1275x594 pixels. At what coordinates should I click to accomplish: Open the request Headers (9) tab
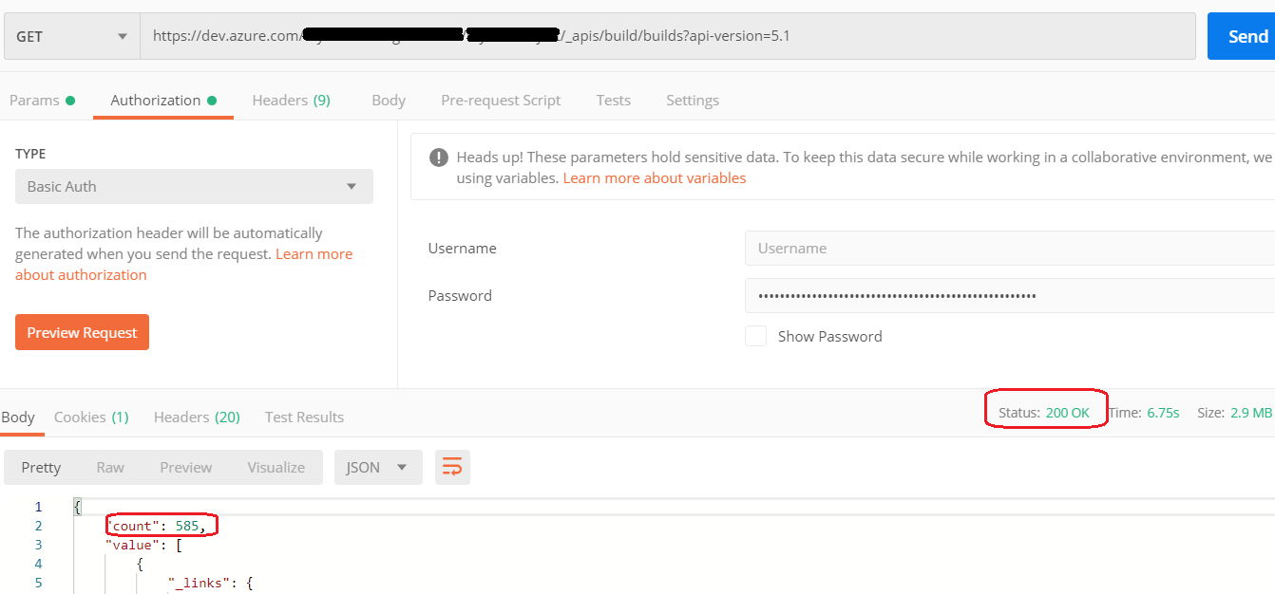(x=291, y=101)
